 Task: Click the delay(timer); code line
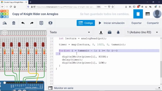click(x=72, y=60)
